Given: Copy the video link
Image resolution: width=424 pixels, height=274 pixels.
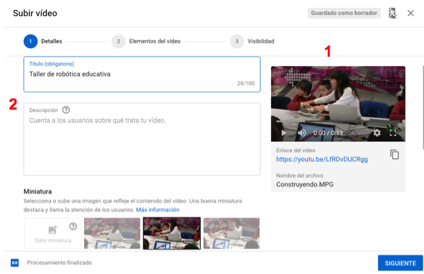Looking at the screenshot, I should pos(394,154).
